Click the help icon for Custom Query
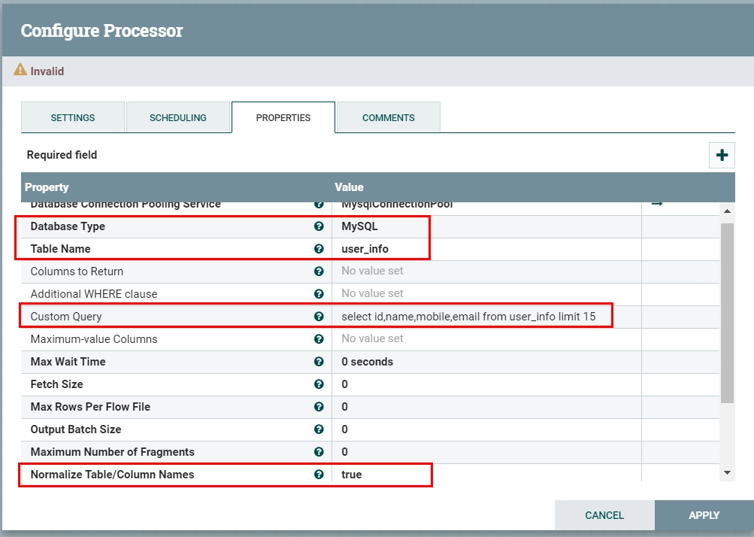Viewport: 754px width, 537px height. (319, 316)
